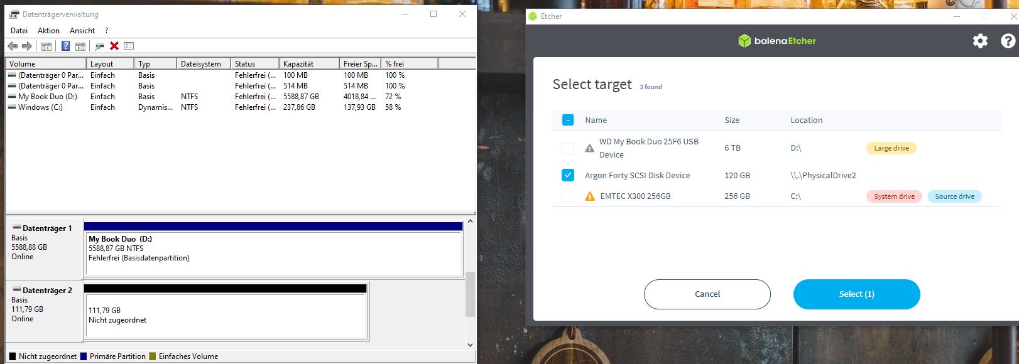Click the Select (1) button

click(857, 294)
